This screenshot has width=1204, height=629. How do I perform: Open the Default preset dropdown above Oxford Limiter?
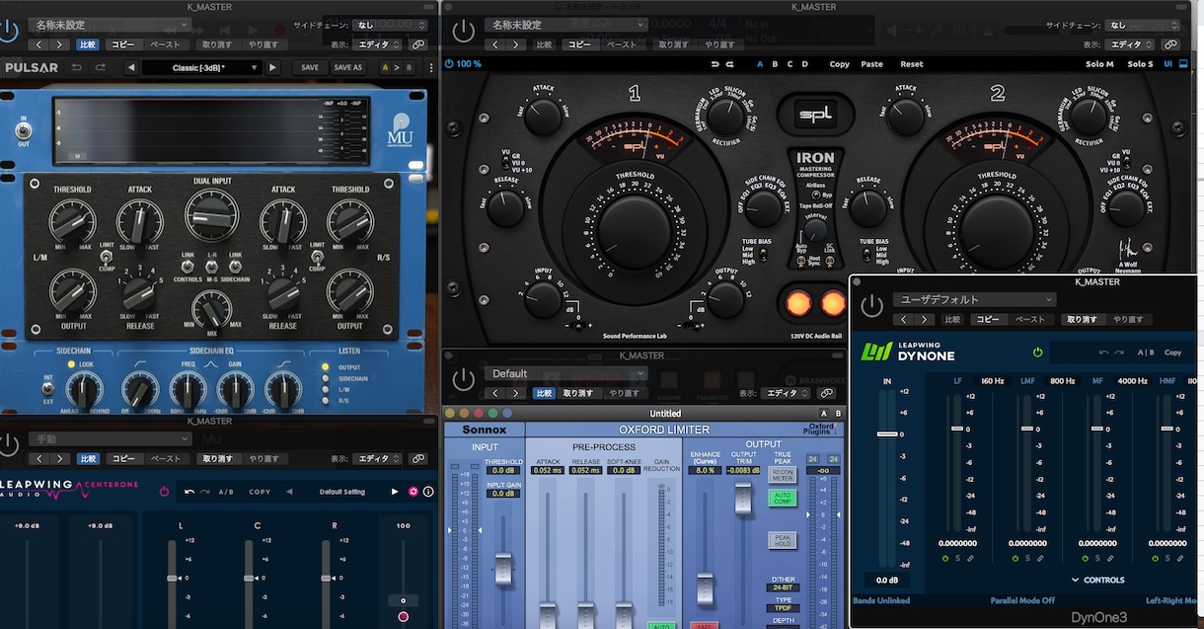[x=565, y=374]
